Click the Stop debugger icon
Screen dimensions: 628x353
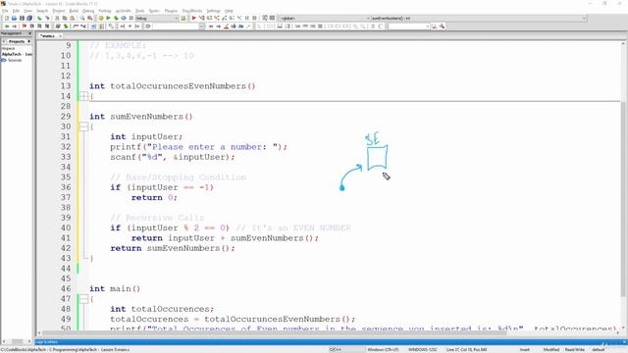[254, 18]
